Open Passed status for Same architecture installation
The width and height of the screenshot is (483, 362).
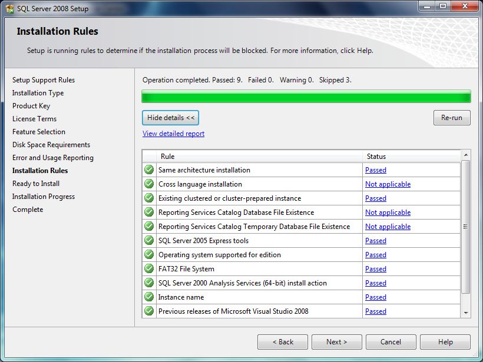tap(375, 170)
